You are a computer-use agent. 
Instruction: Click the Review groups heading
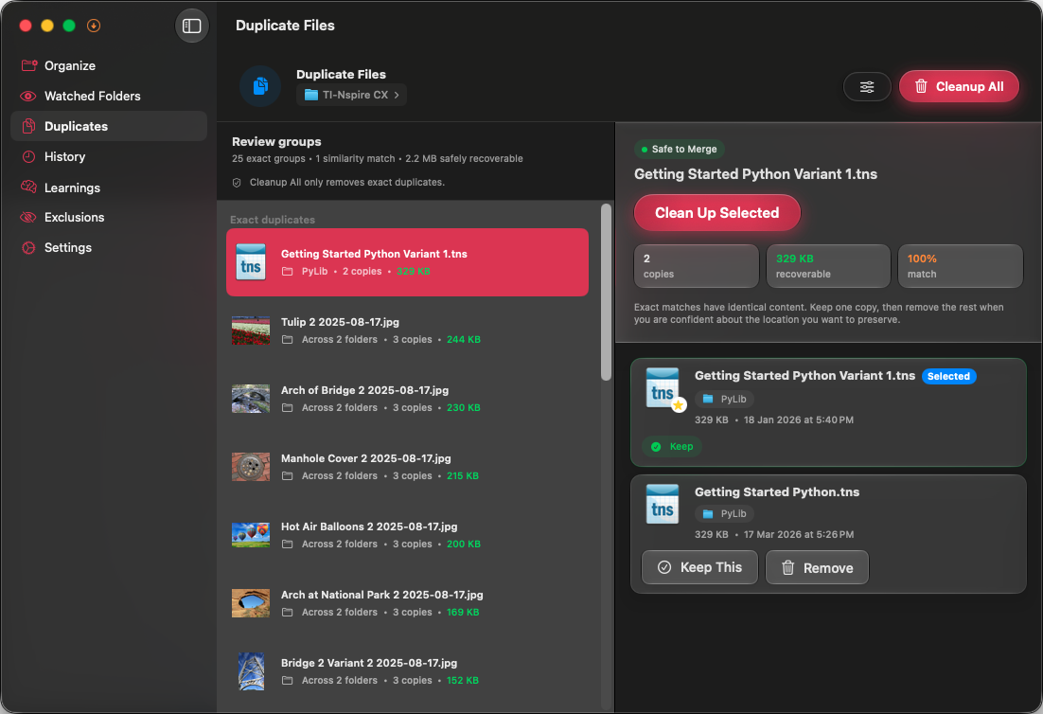tap(276, 142)
